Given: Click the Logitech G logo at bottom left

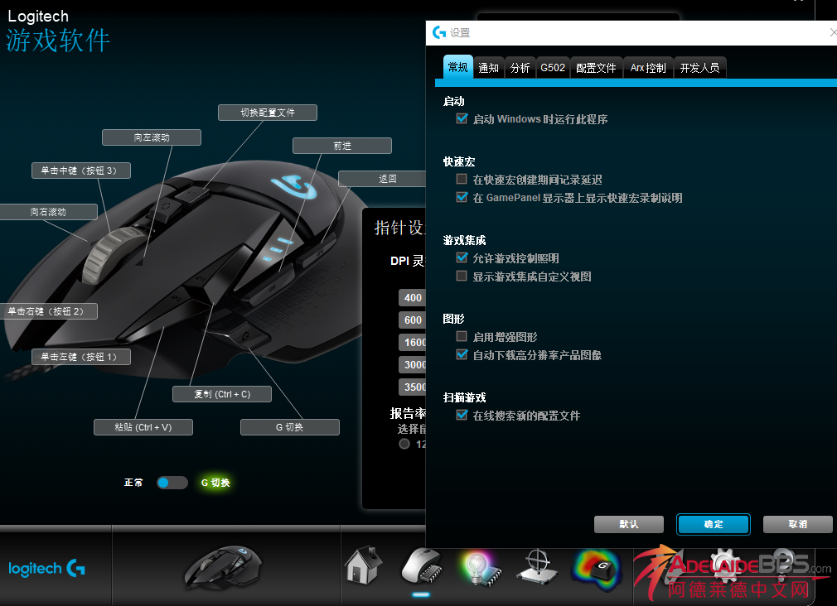Looking at the screenshot, I should (46, 569).
